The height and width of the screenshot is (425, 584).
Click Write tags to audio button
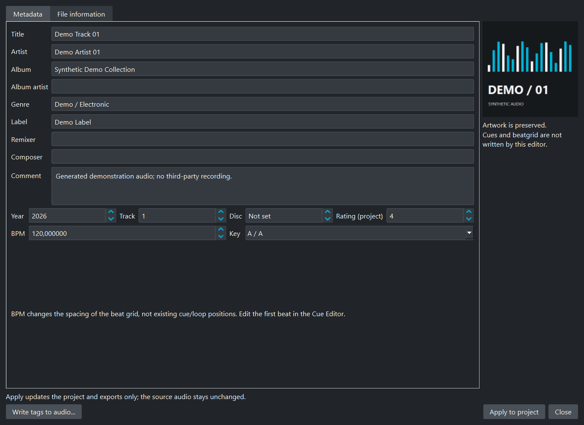pos(44,412)
